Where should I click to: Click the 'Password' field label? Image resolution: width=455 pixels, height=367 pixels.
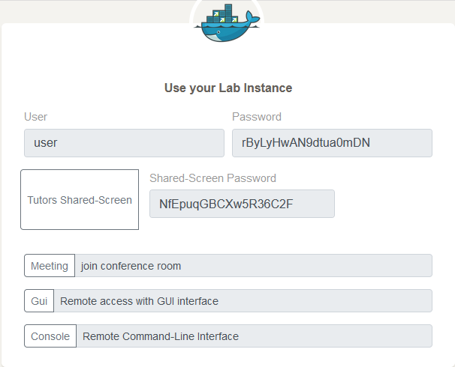click(257, 117)
